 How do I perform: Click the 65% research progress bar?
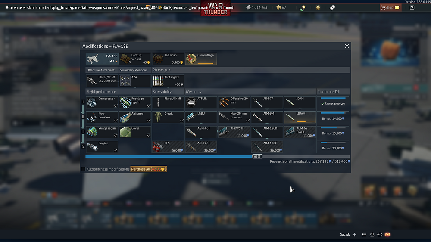217,156
